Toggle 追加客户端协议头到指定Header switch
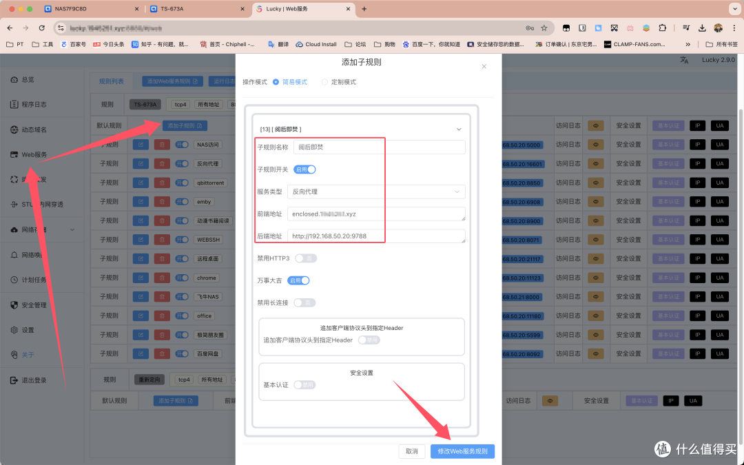 click(369, 340)
